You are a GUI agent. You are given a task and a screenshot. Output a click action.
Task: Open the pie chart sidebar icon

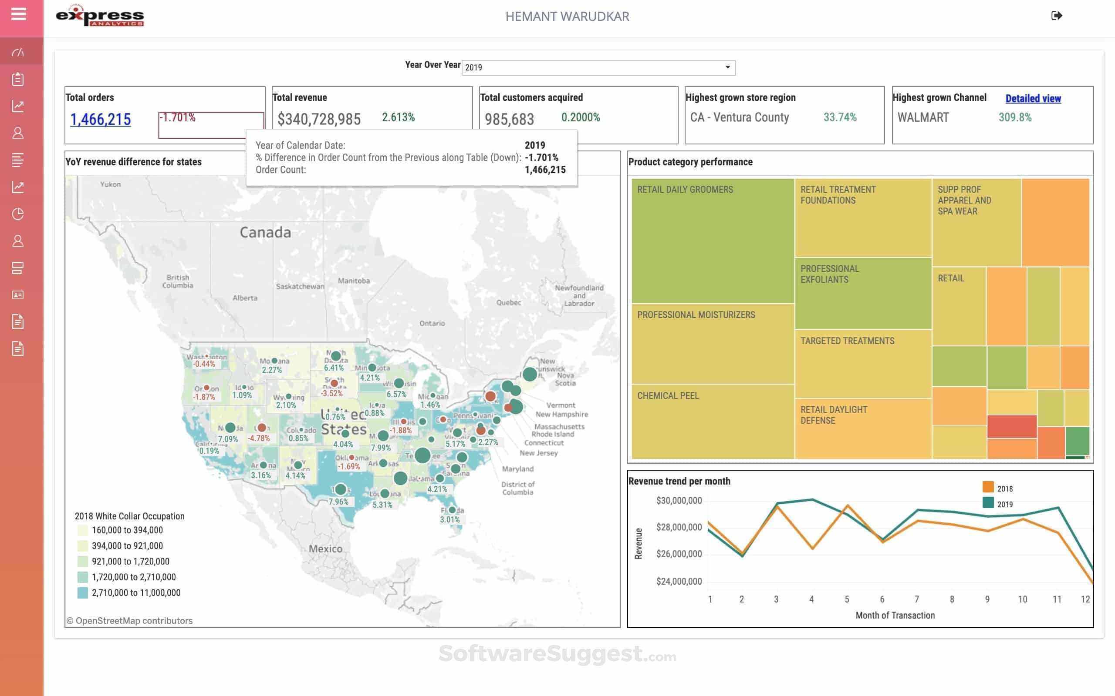coord(18,214)
